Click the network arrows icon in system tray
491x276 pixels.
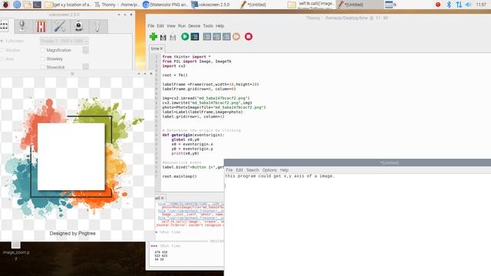coord(459,5)
